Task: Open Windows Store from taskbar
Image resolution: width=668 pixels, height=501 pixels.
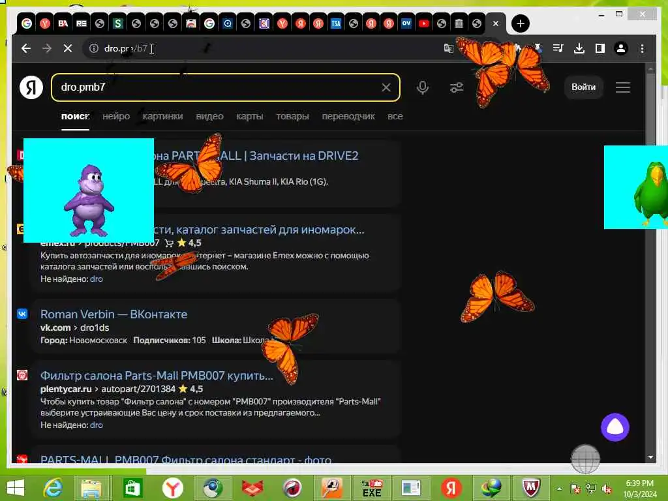Action: coord(133,488)
